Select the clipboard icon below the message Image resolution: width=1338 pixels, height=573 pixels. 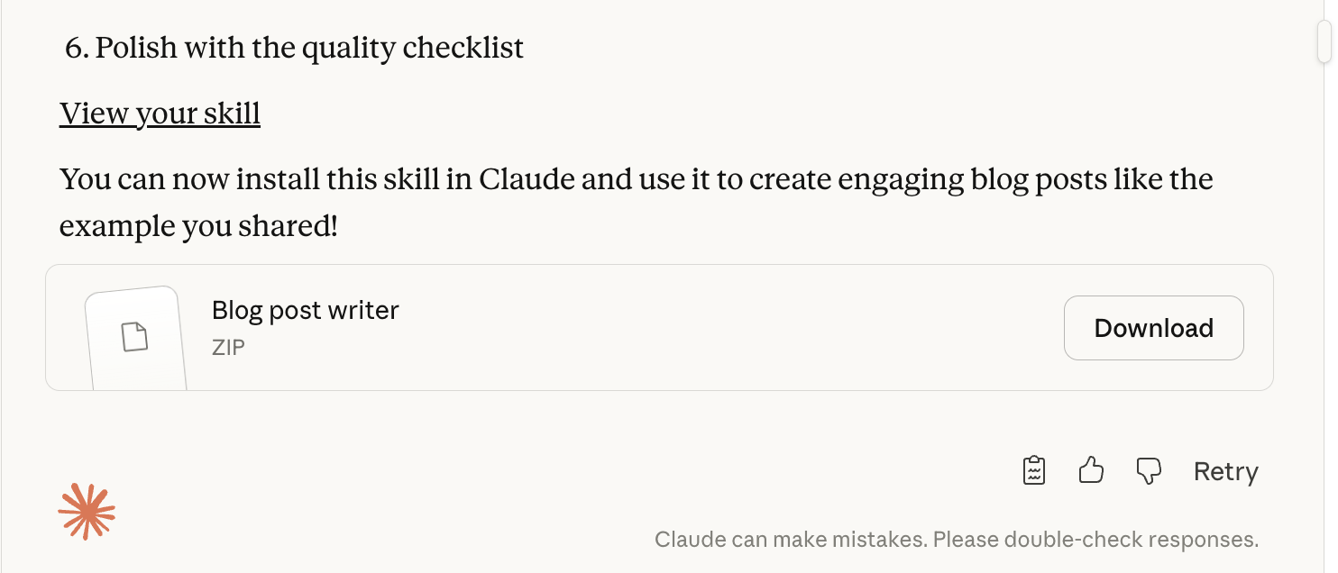click(1034, 469)
